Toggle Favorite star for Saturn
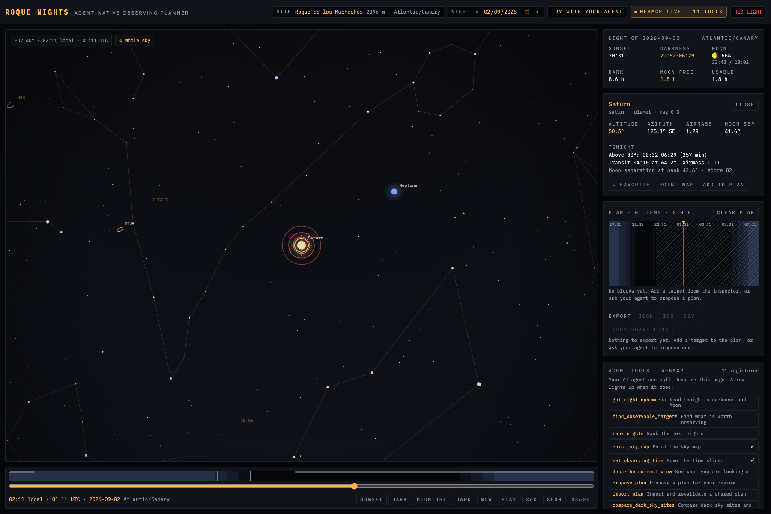This screenshot has height=514, width=771. pyautogui.click(x=631, y=185)
